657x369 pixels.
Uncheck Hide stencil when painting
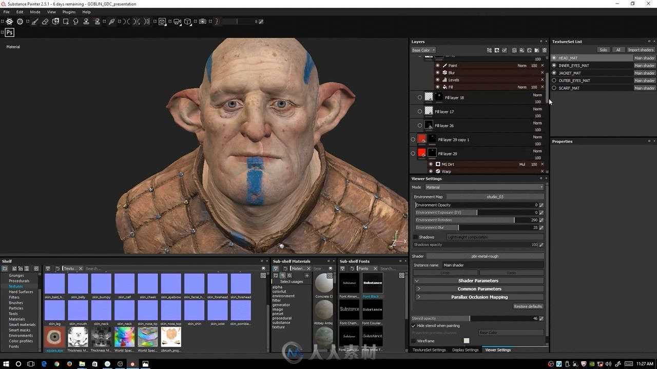click(x=414, y=326)
